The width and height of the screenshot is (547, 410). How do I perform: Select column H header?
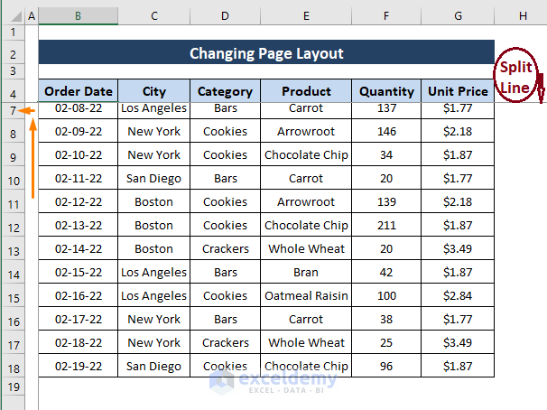pyautogui.click(x=523, y=16)
